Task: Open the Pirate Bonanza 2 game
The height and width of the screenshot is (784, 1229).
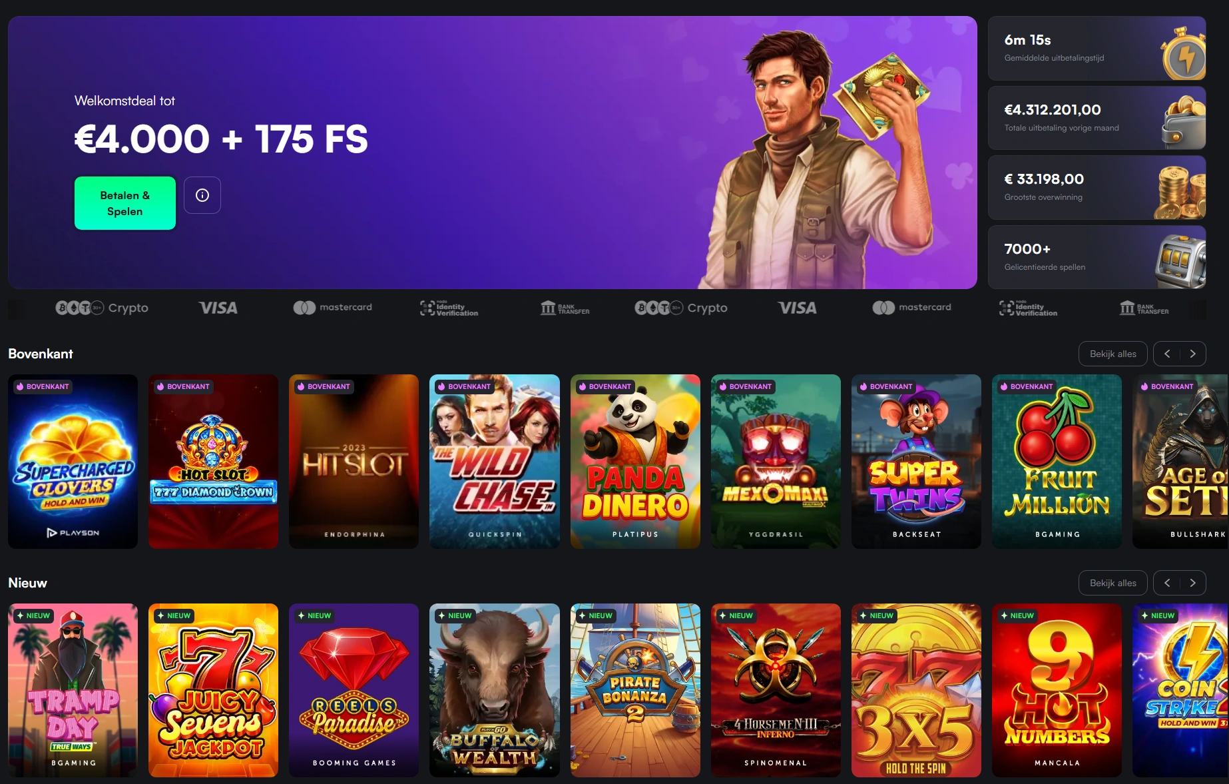Action: point(635,690)
